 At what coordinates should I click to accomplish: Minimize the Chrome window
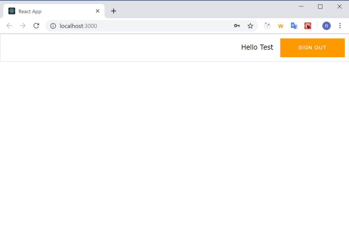click(x=301, y=6)
